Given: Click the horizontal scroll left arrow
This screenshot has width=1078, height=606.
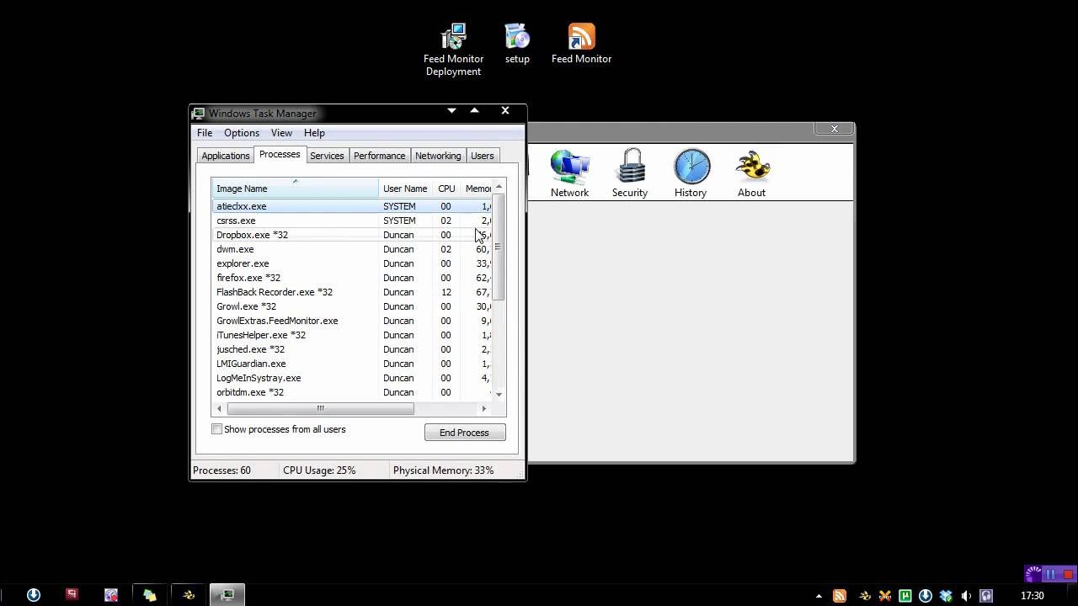Looking at the screenshot, I should 219,408.
